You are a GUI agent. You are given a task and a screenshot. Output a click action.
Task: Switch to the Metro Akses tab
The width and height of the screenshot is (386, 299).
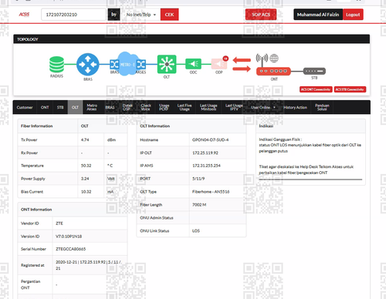click(92, 107)
